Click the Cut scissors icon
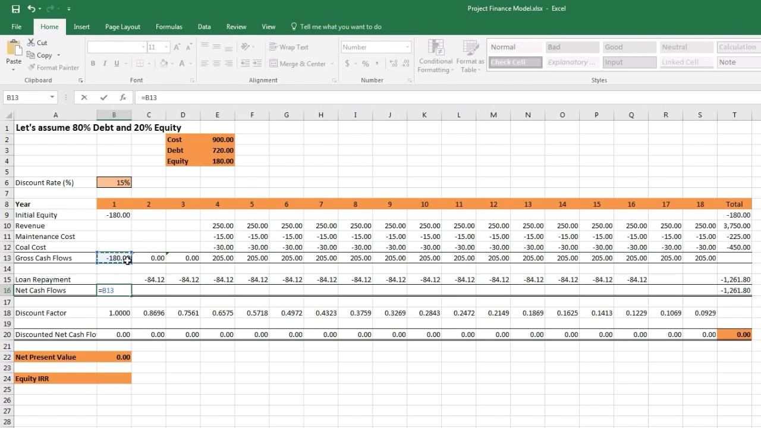 (32, 43)
